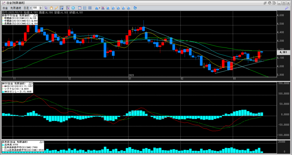Collapse the 出来高 legend with triangle
The width and height of the screenshot is (292, 155).
[x=41, y=142]
